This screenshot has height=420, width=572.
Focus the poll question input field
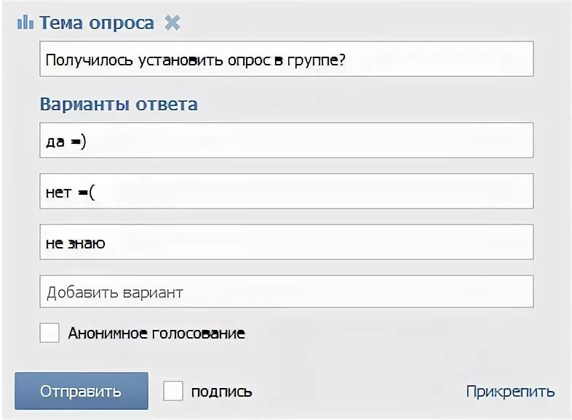(287, 59)
